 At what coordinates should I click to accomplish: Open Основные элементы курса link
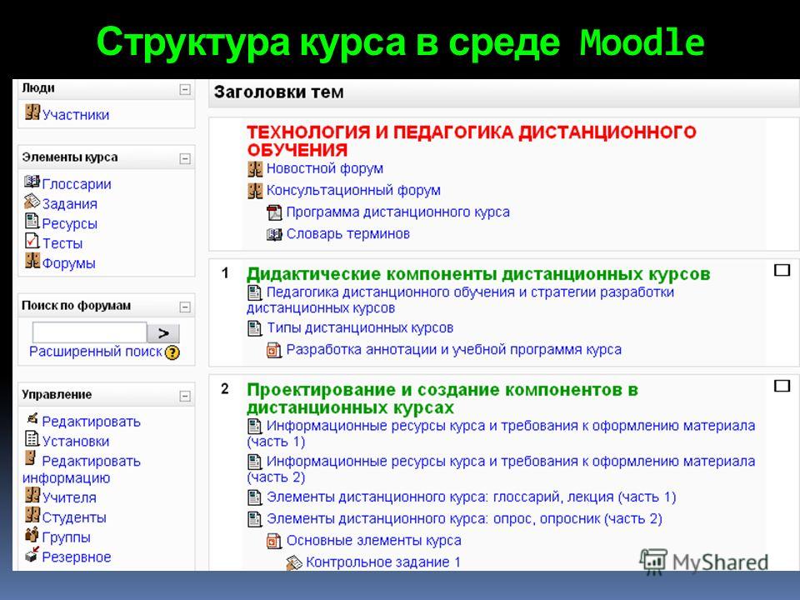click(373, 540)
